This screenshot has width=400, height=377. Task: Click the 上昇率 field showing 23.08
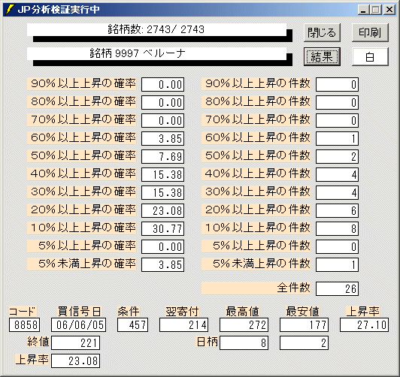(x=75, y=360)
